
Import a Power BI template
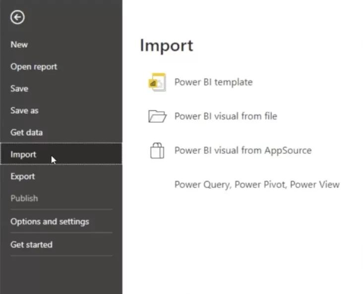pyautogui.click(x=213, y=82)
